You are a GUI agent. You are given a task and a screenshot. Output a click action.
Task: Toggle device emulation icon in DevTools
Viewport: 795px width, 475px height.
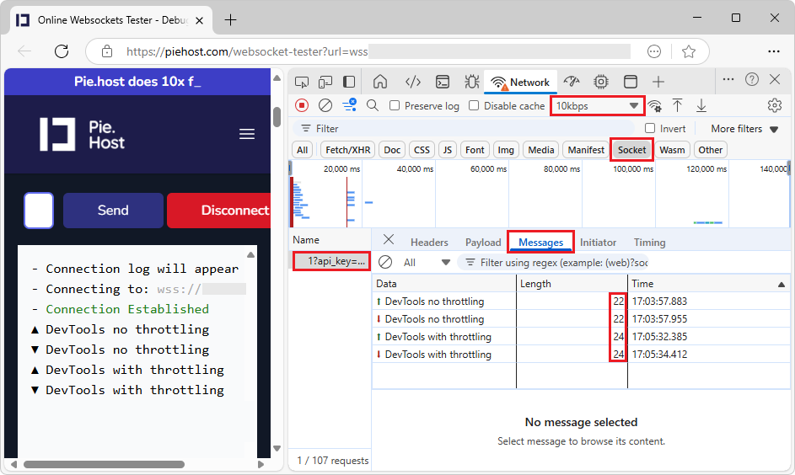coord(325,82)
